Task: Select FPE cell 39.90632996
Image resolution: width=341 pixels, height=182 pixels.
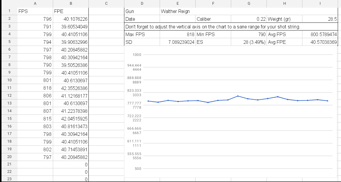Action: click(x=71, y=42)
